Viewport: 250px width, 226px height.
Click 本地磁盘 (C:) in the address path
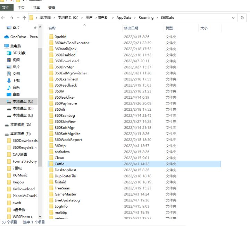click(68, 18)
